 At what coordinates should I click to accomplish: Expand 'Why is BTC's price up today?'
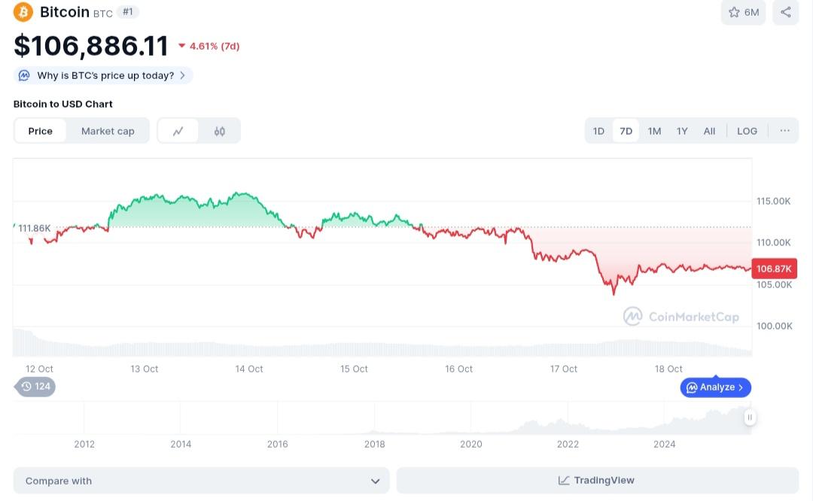pyautogui.click(x=103, y=75)
